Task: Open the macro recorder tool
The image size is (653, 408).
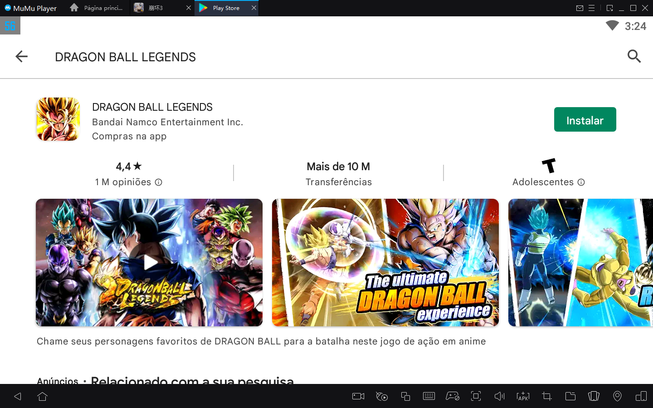Action: click(x=381, y=396)
